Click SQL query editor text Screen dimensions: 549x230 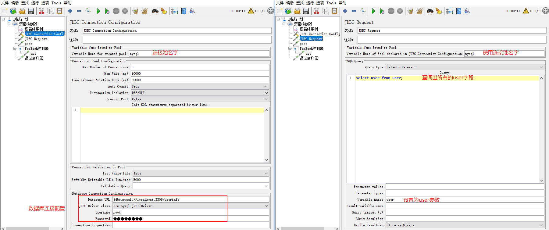click(x=379, y=78)
